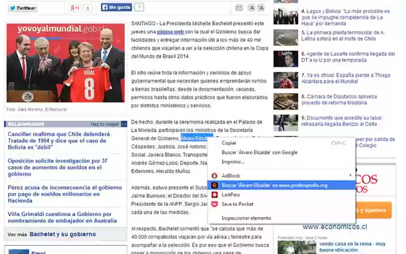Viewport: 406px width, 254px height.
Task: Click thumbnail for Lagos y Bolivia story
Action: 285,17
